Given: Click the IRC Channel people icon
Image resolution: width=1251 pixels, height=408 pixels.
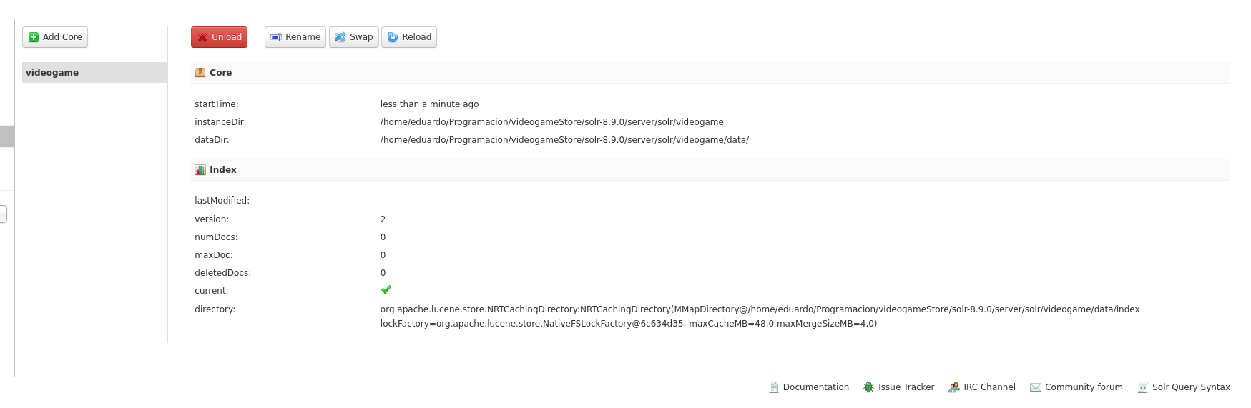Looking at the screenshot, I should point(953,387).
